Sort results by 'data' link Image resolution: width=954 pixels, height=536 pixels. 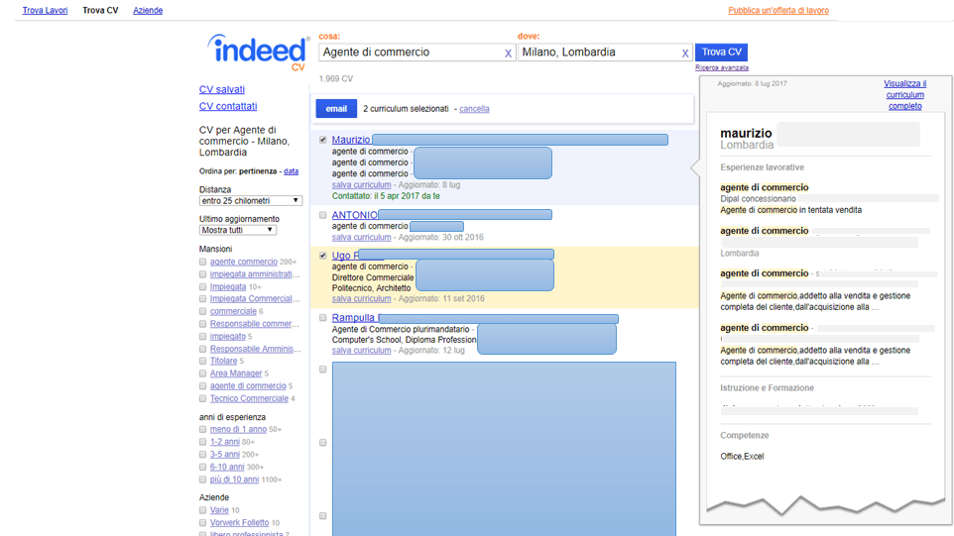(x=291, y=171)
